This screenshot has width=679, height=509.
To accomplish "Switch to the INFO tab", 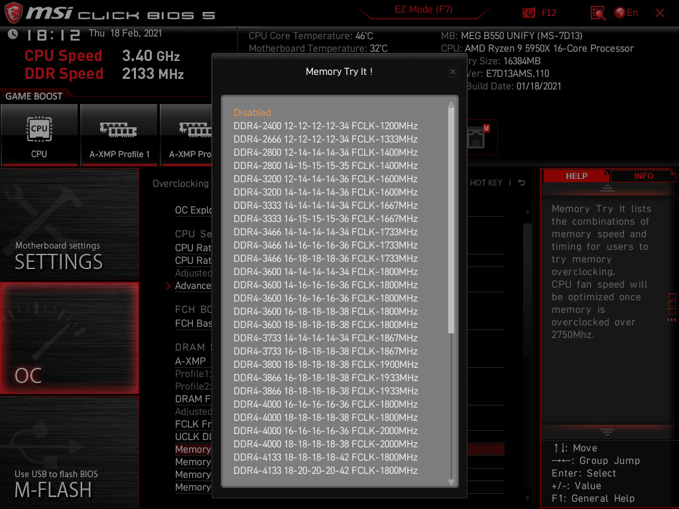I will point(643,176).
